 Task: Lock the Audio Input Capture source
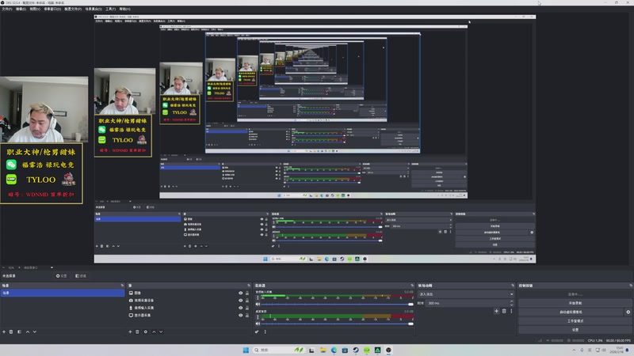point(247,308)
